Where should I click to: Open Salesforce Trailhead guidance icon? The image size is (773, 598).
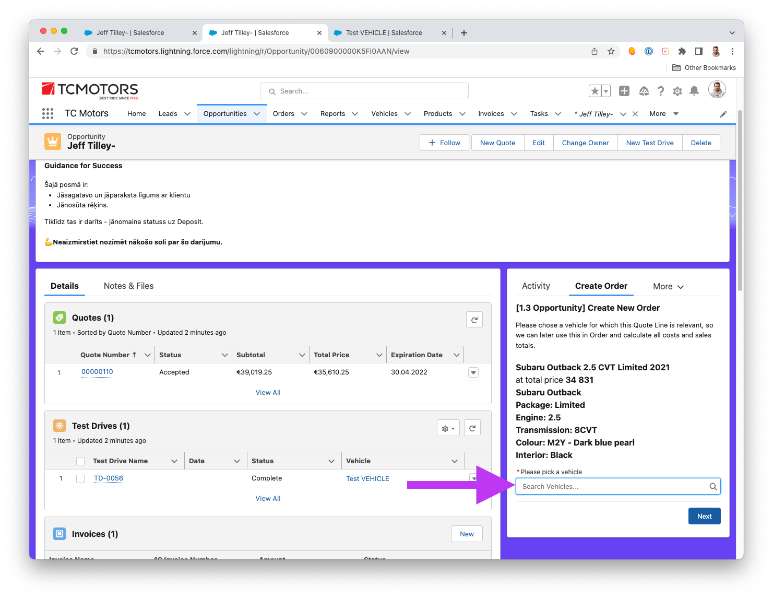point(644,91)
